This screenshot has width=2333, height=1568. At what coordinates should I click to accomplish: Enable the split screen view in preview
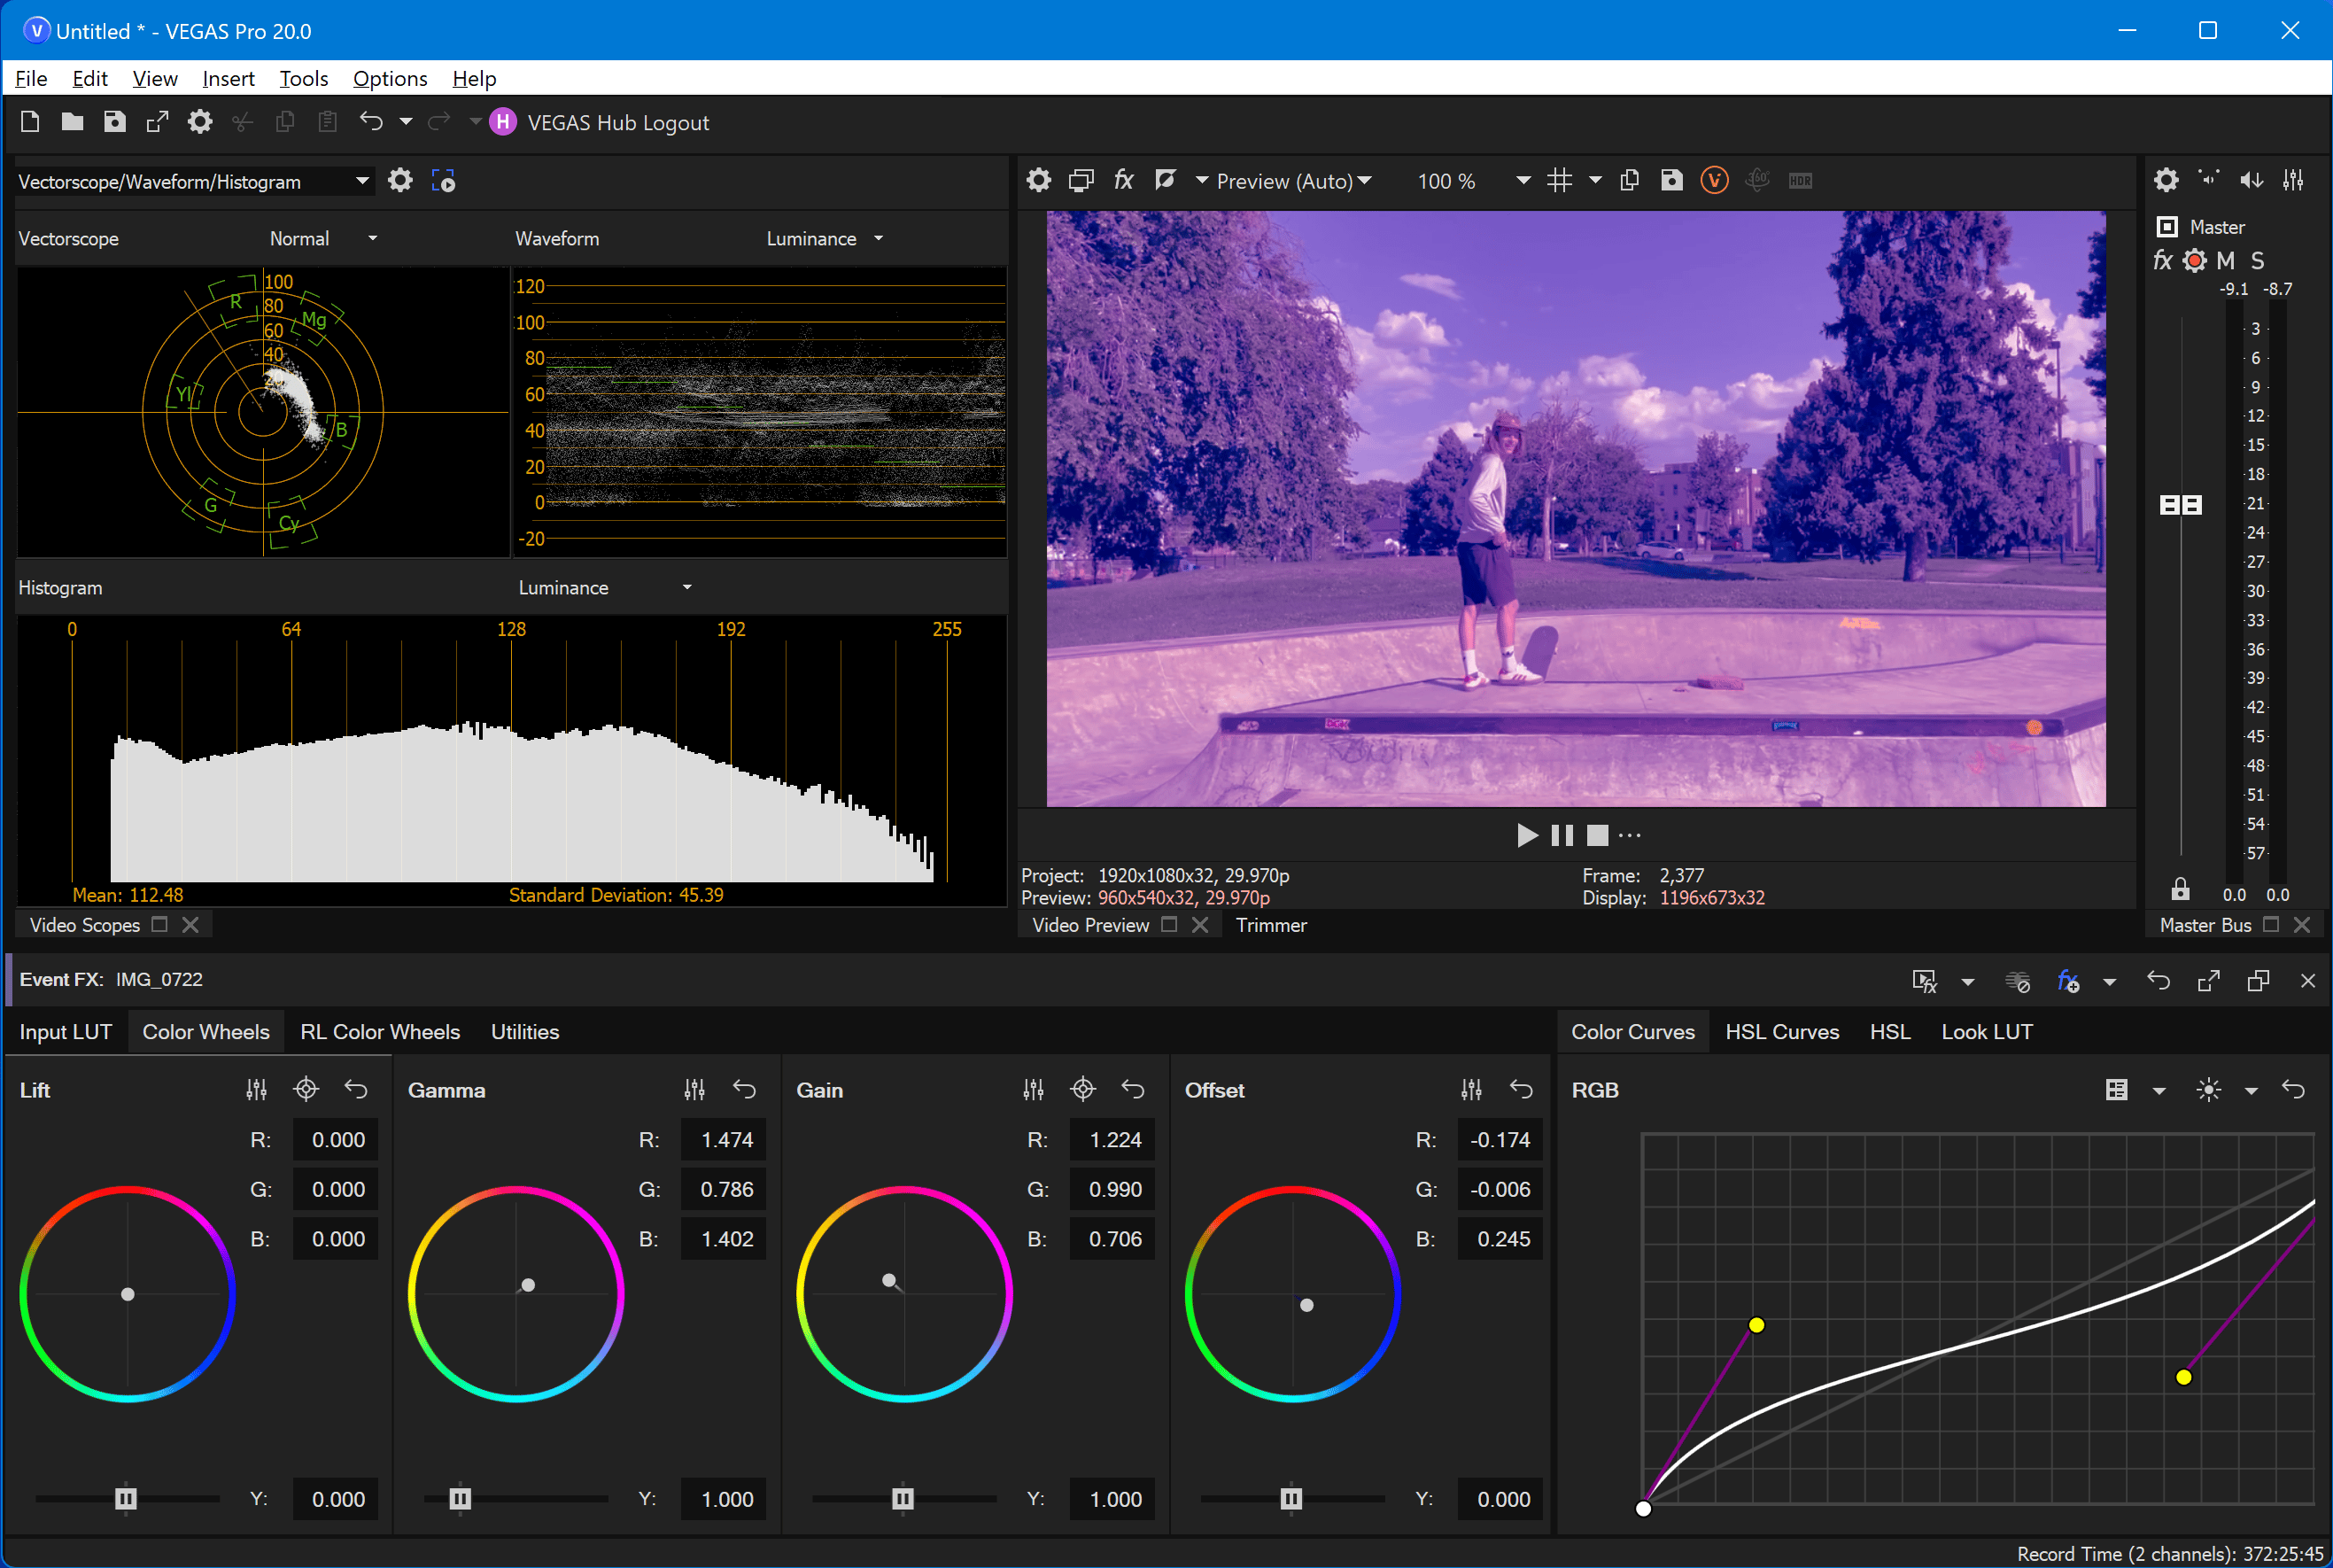point(1166,180)
